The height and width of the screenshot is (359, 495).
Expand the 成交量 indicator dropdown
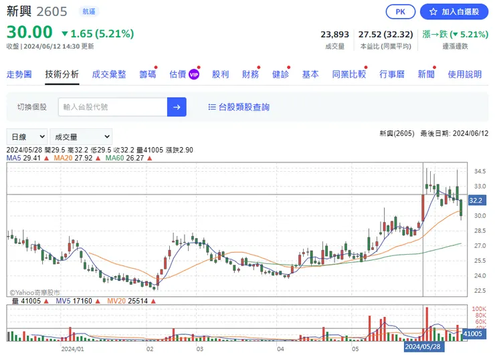(81, 137)
